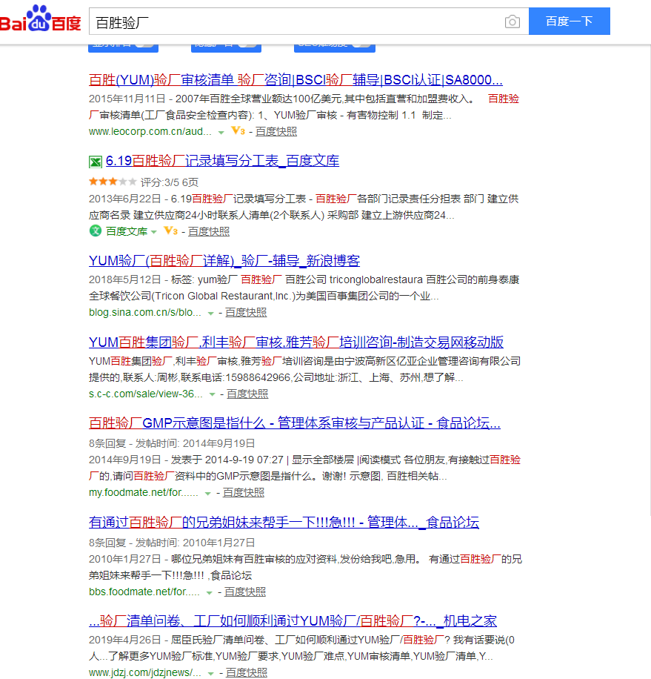
Task: Click the green 百度文库 source link
Action: (x=127, y=231)
